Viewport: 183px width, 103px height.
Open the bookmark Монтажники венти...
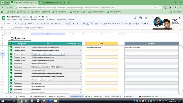(x=97, y=12)
